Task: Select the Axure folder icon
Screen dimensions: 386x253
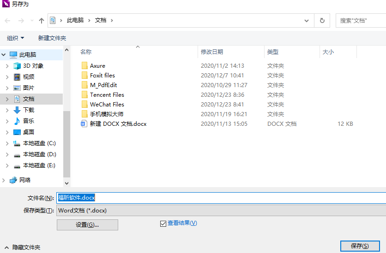Action: click(84, 65)
